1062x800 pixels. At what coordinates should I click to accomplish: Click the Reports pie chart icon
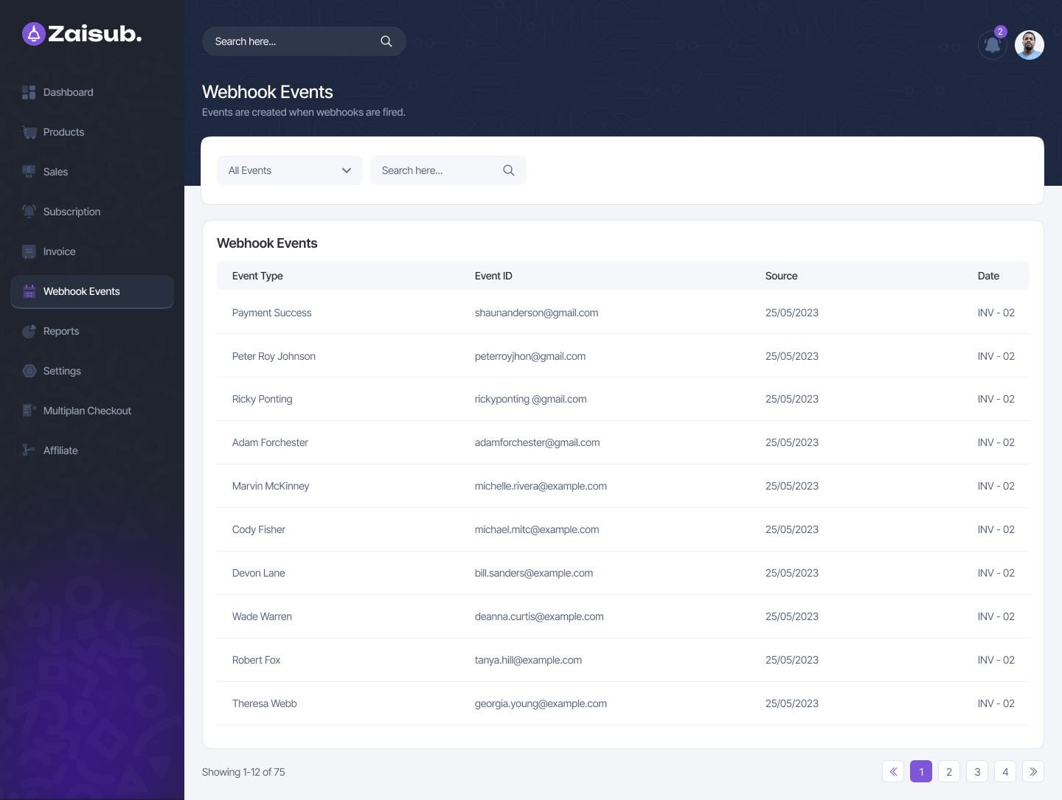click(29, 331)
